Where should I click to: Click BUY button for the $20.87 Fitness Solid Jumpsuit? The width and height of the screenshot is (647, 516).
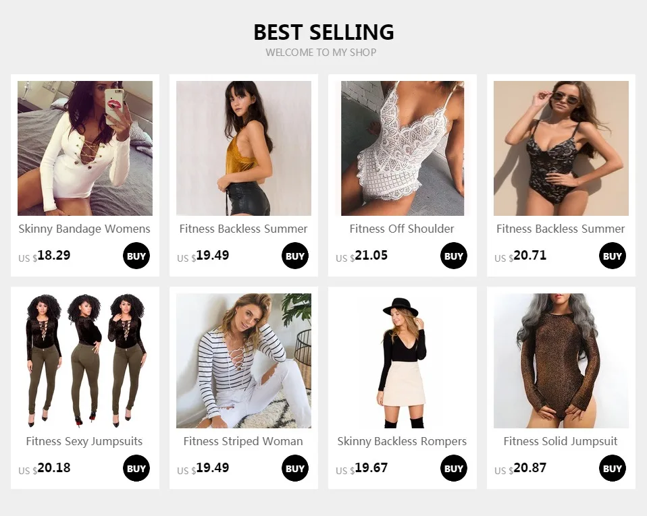(x=613, y=468)
